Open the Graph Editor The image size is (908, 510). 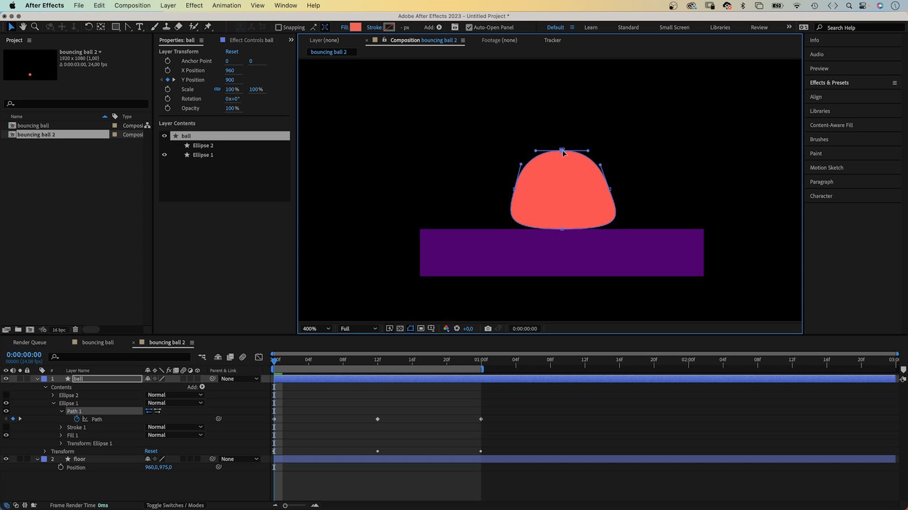click(x=258, y=357)
